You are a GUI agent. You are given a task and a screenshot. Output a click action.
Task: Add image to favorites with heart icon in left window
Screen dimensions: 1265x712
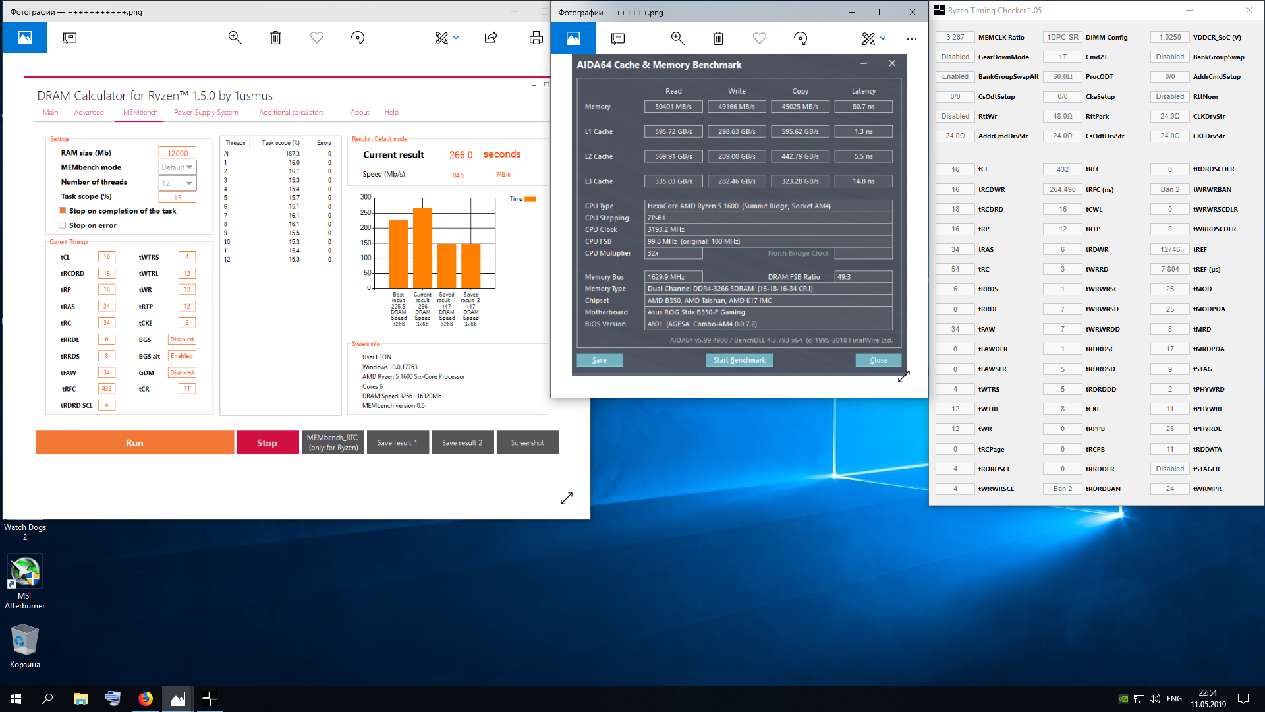[317, 38]
